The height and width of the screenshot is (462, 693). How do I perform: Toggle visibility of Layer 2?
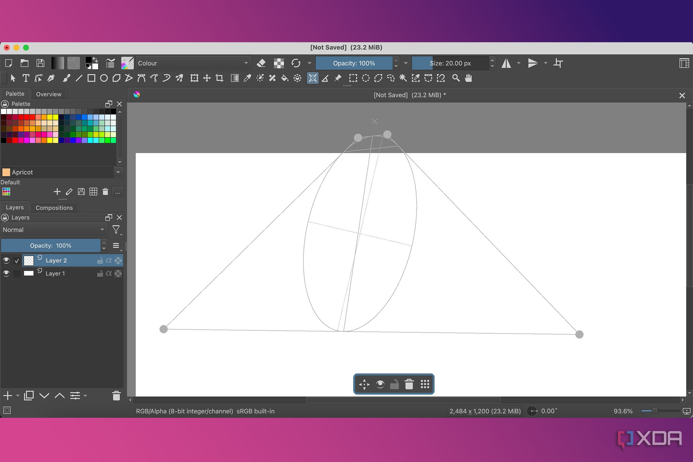click(x=6, y=261)
